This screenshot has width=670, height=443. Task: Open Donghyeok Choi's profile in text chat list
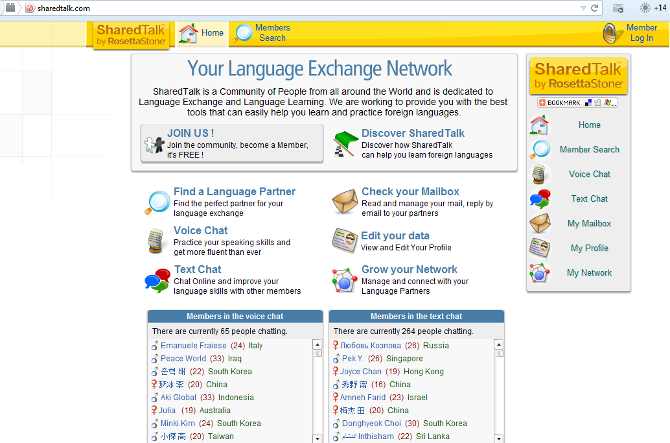[371, 424]
